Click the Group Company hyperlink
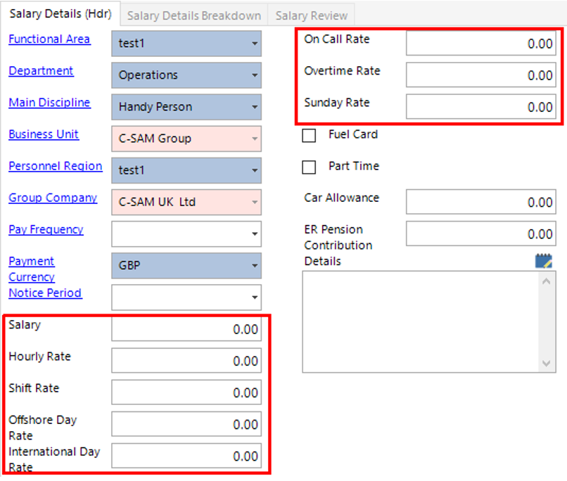Screen dimensions: 567x481 point(52,198)
